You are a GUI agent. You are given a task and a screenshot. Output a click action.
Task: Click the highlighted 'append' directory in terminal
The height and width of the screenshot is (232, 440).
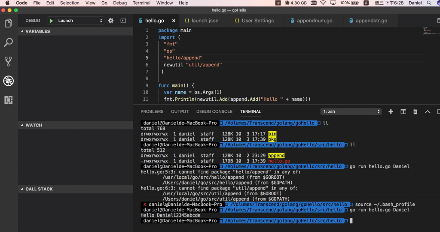click(276, 156)
